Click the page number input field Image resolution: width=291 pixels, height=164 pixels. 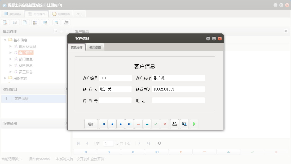[x=108, y=143]
